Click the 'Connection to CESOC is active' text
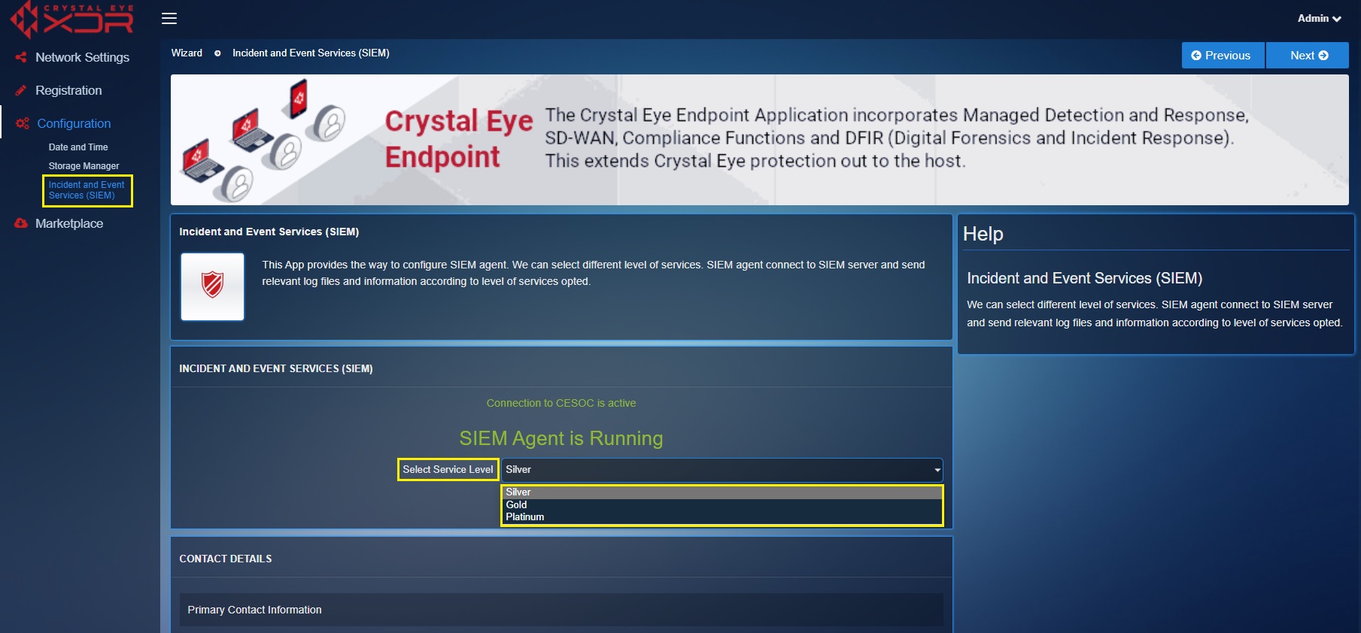The height and width of the screenshot is (633, 1361). (561, 403)
